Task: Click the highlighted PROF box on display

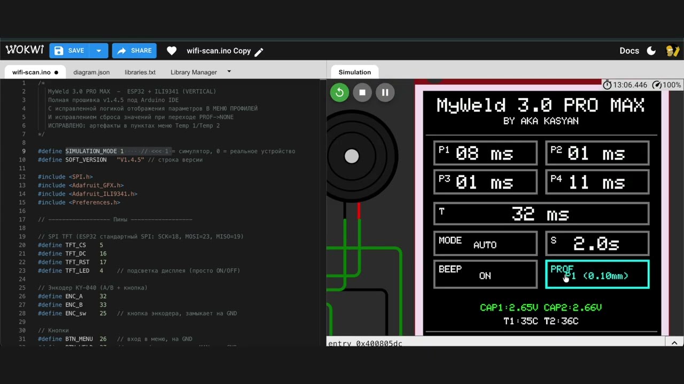Action: click(597, 274)
